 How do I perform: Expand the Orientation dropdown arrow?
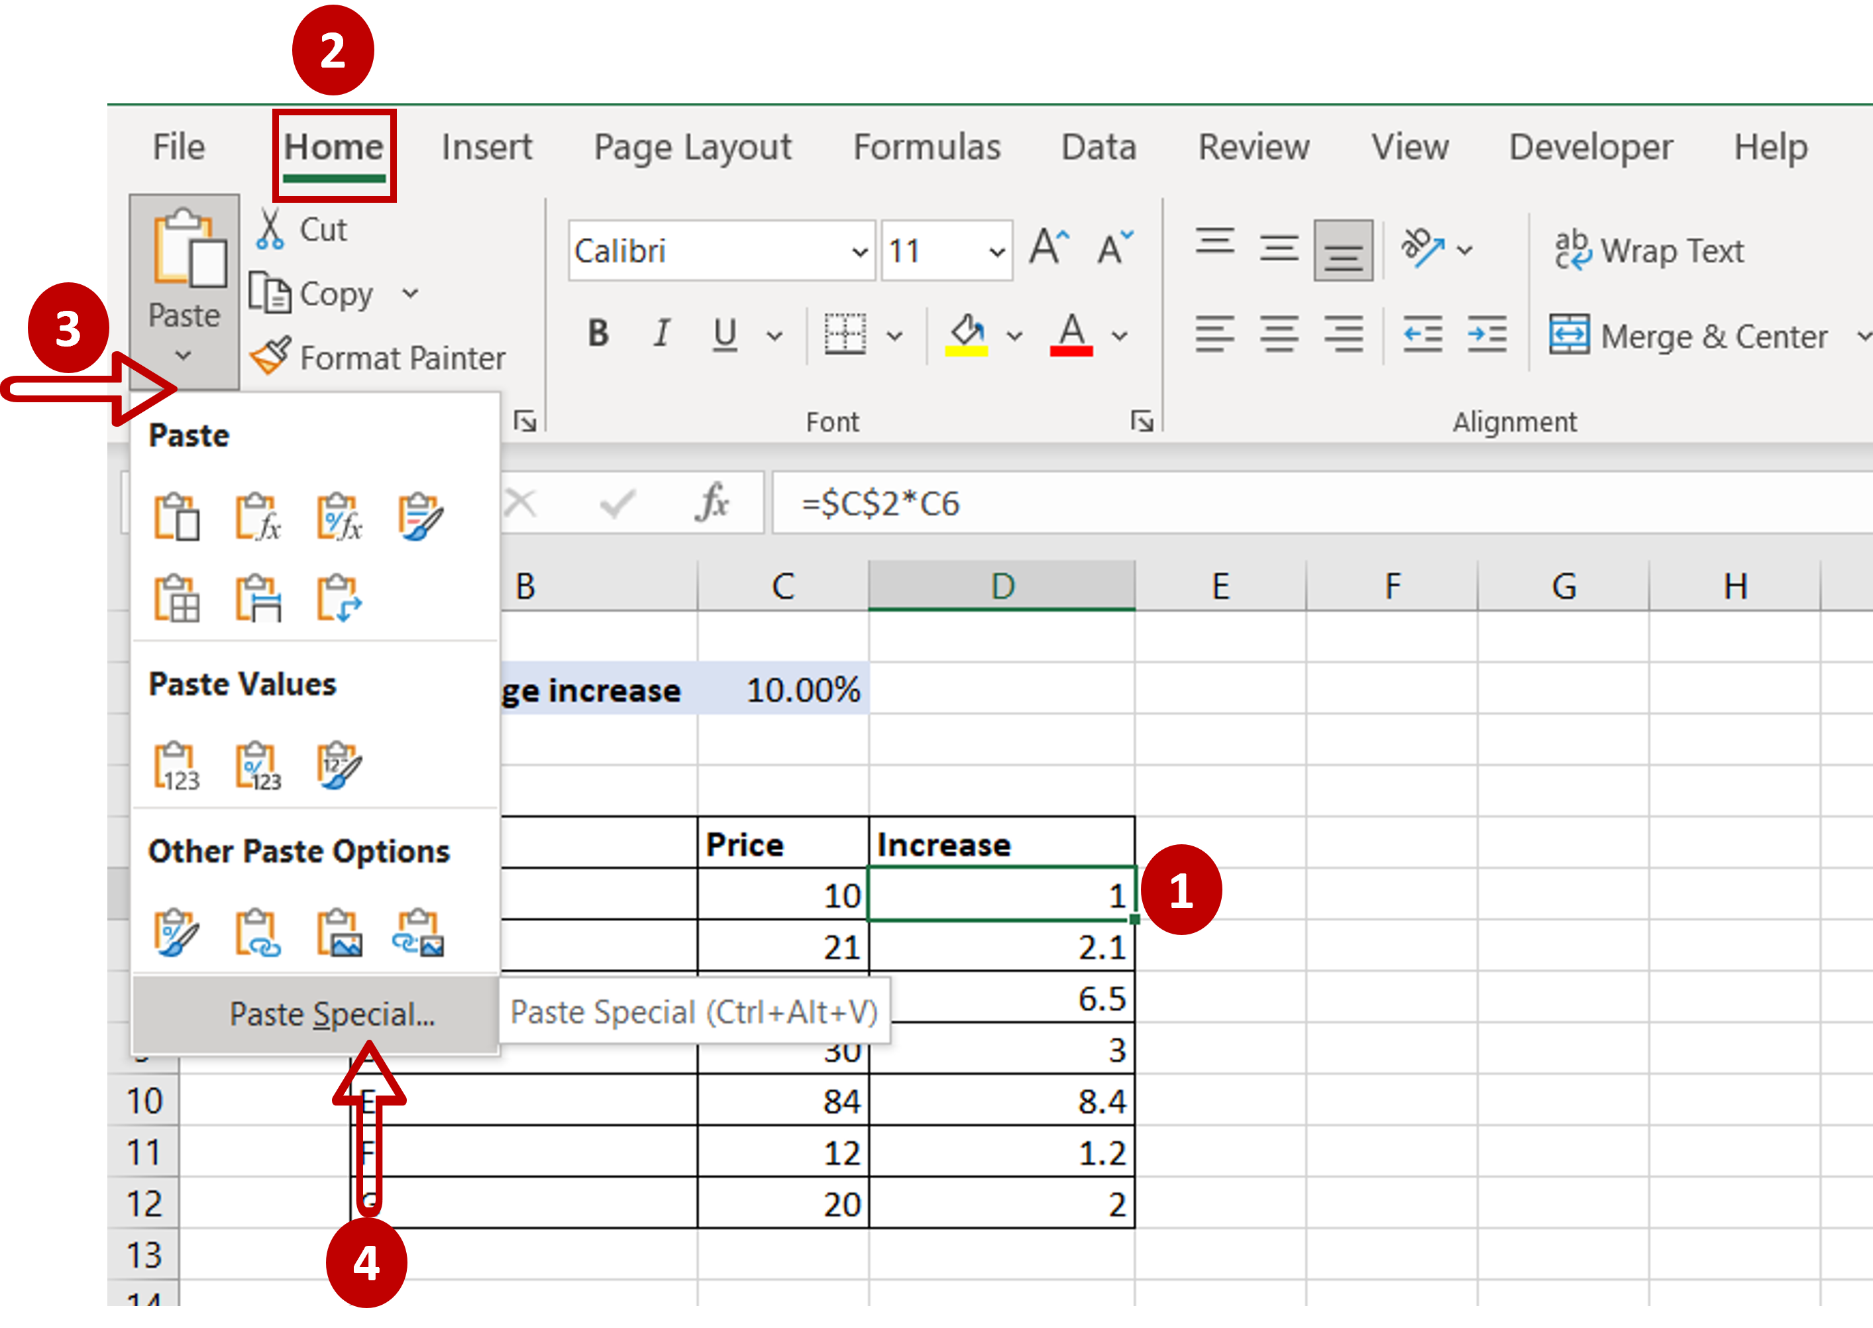(1465, 250)
